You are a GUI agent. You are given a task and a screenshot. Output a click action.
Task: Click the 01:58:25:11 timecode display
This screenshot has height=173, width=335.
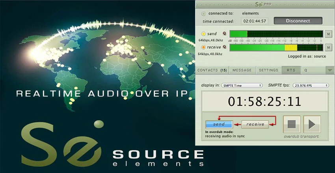265,101
